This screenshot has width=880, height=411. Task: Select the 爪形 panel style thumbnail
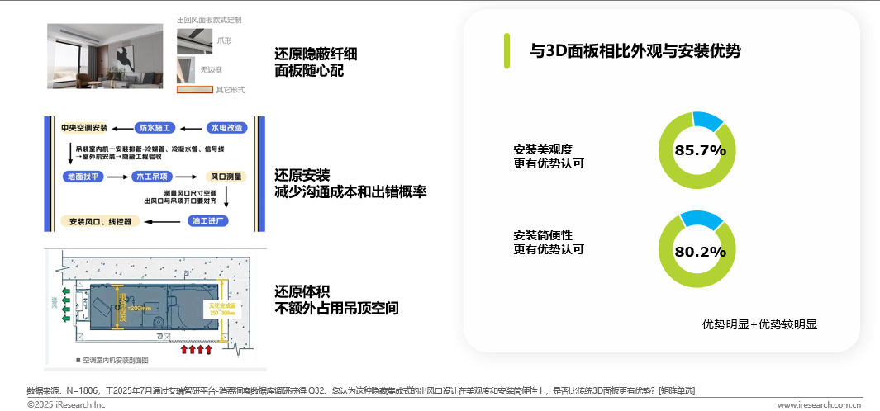(195, 40)
